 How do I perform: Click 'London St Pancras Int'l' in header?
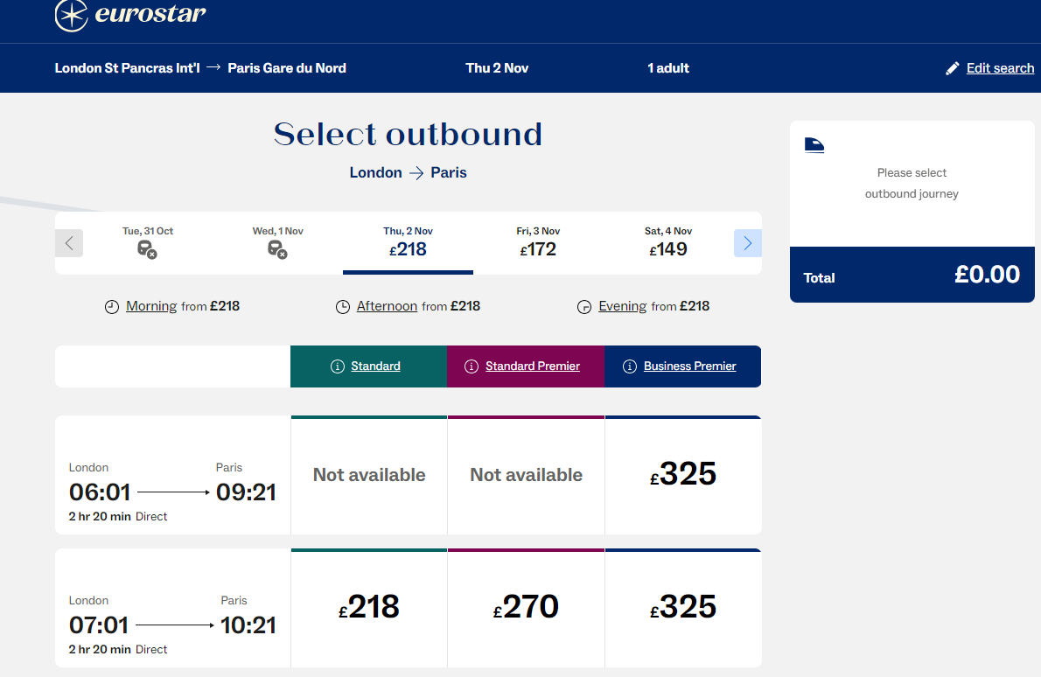pyautogui.click(x=128, y=67)
